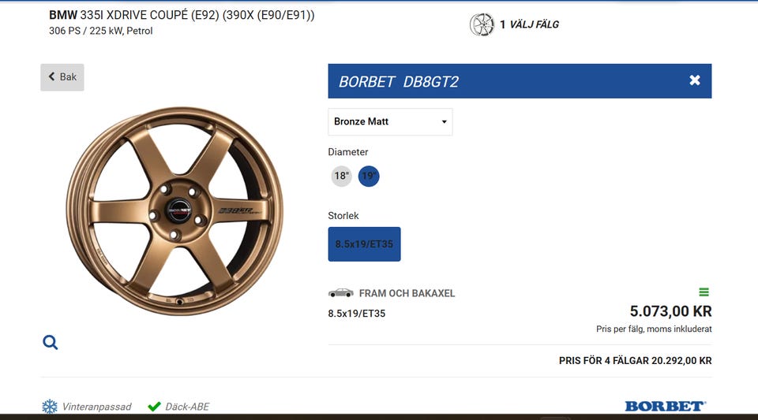758x420 pixels.
Task: Click the snowflake Vinteranpassad icon
Action: (49, 407)
